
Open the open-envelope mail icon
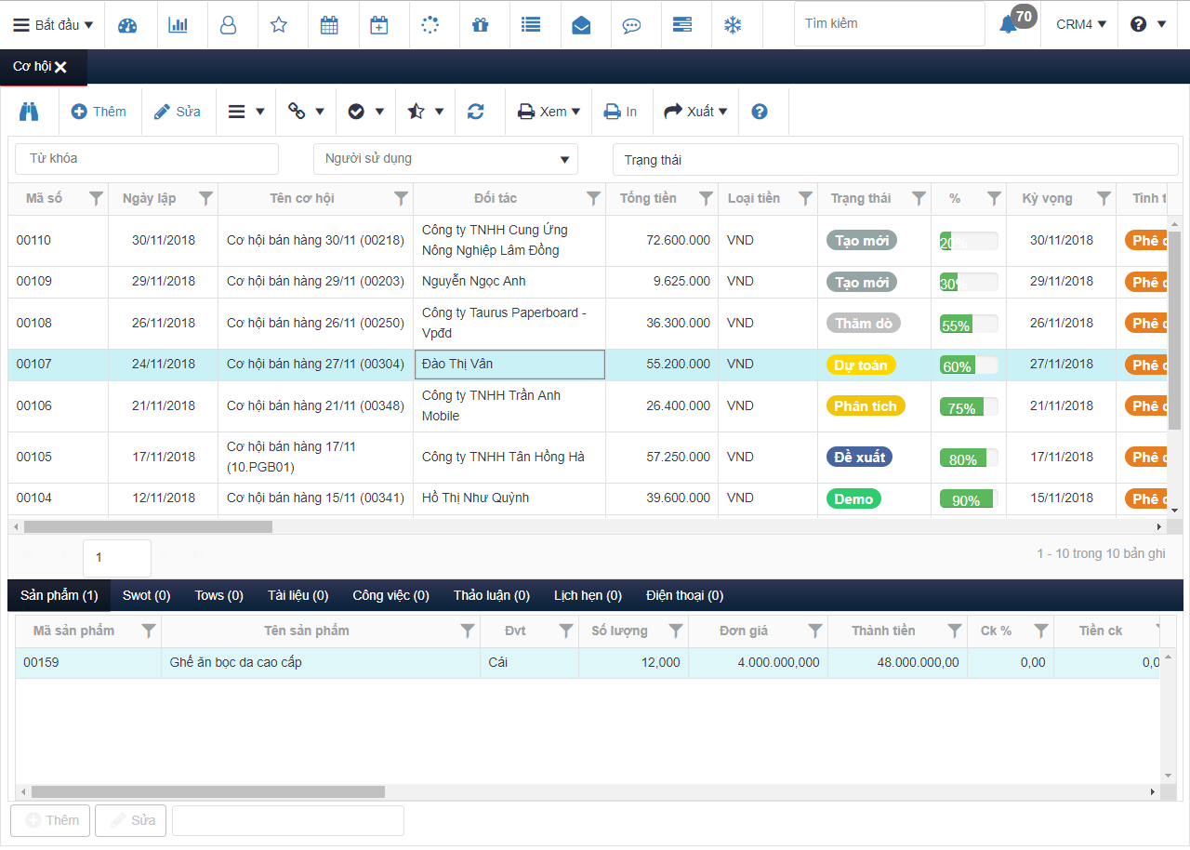tap(581, 25)
